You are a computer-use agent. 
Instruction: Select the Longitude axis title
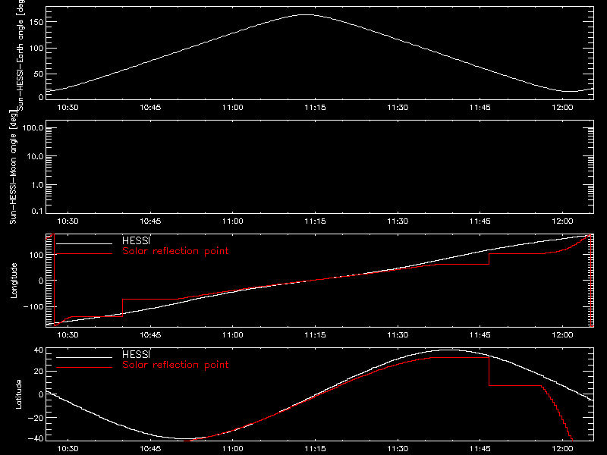14,281
